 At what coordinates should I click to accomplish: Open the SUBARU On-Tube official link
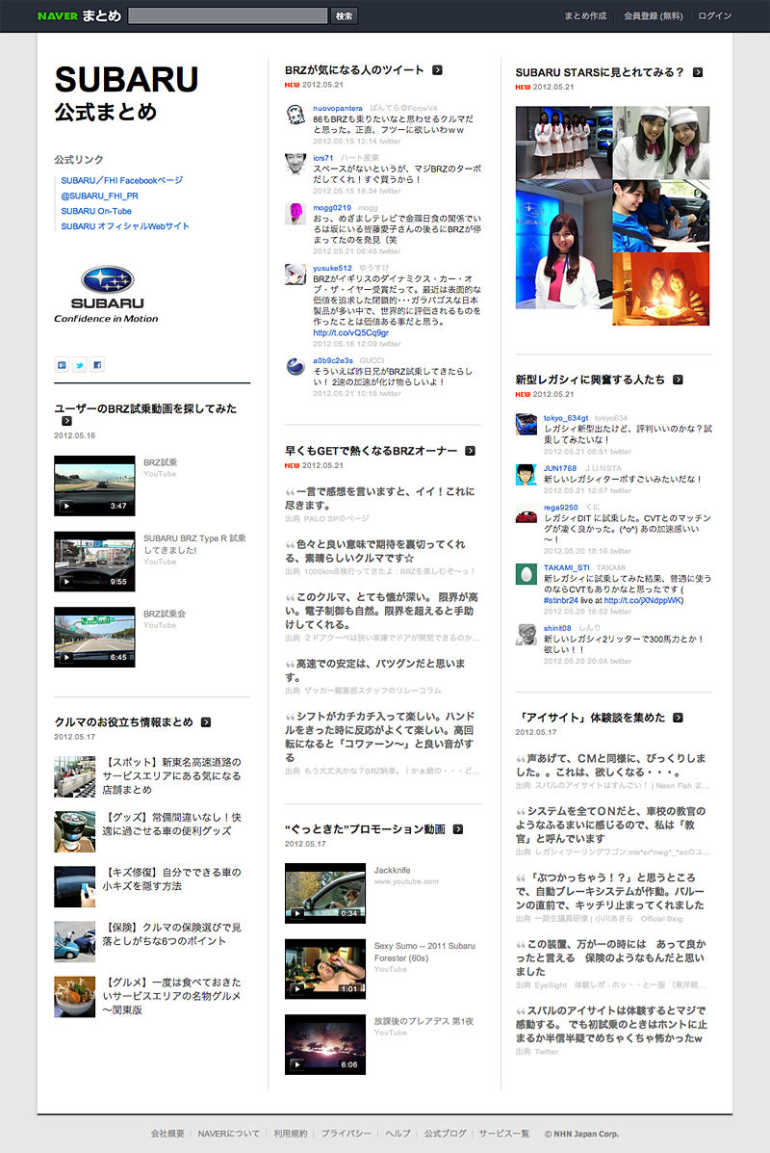[x=96, y=211]
